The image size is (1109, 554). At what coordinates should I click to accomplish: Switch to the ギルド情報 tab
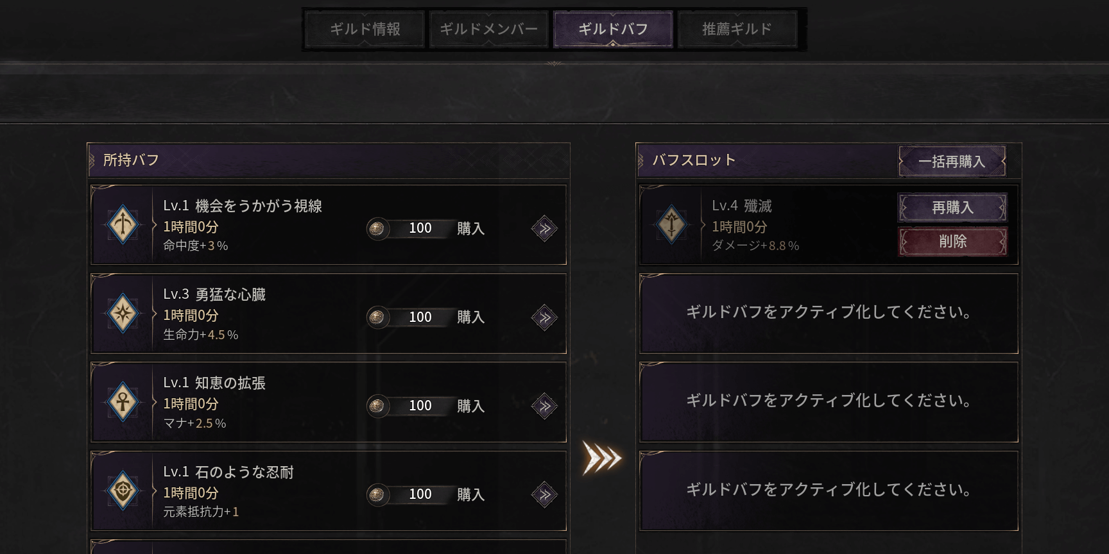click(365, 28)
